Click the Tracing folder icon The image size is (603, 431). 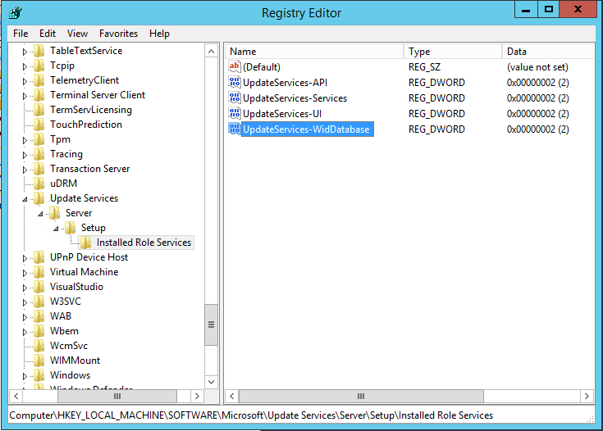click(x=39, y=154)
